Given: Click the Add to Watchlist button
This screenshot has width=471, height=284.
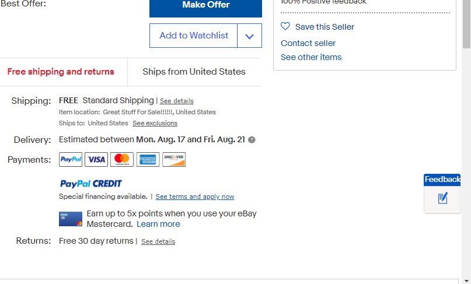Looking at the screenshot, I should (193, 36).
